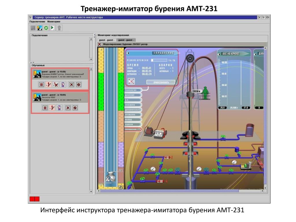This screenshot has width=296, height=222.
Task: Click the crown block pulley on the derrick
Action: click(190, 58)
